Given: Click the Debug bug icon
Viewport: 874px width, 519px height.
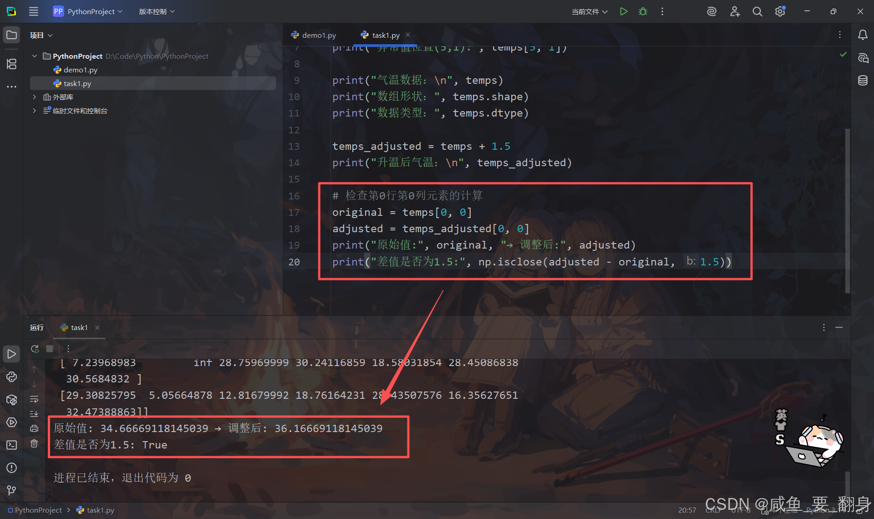Looking at the screenshot, I should coord(643,11).
